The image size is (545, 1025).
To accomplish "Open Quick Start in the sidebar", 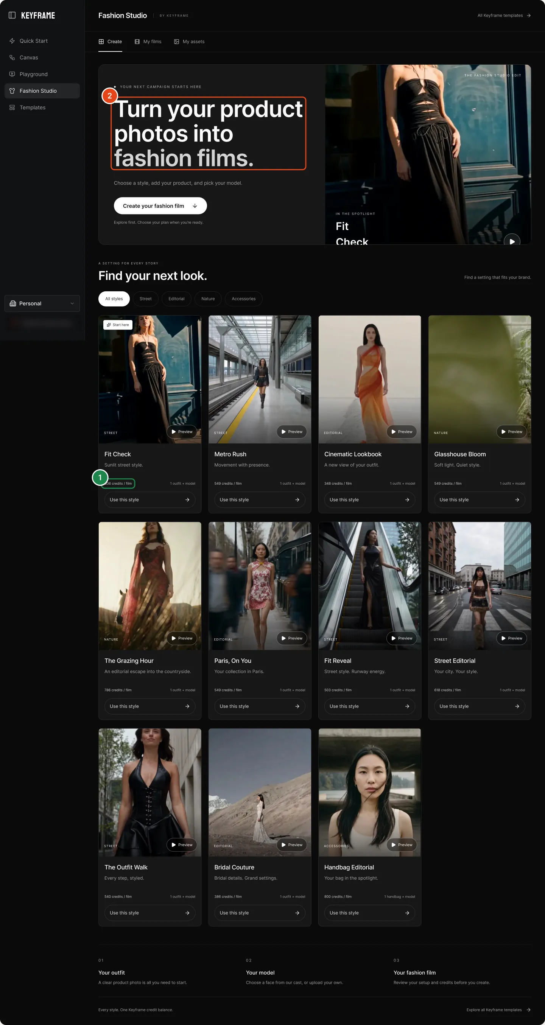I will tap(42, 41).
